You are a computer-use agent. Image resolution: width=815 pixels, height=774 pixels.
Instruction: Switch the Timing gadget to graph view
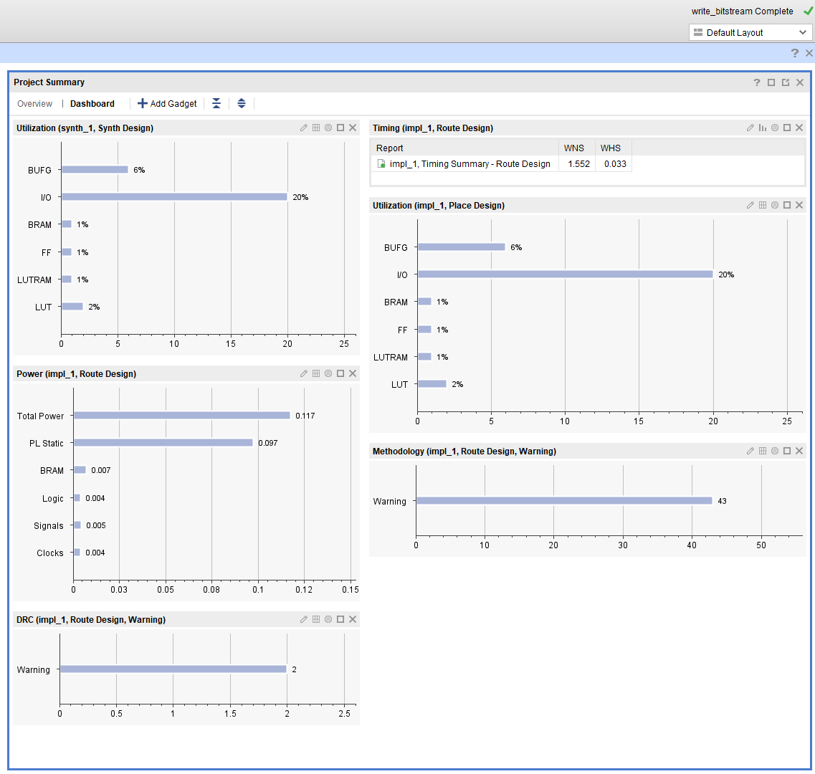point(763,128)
